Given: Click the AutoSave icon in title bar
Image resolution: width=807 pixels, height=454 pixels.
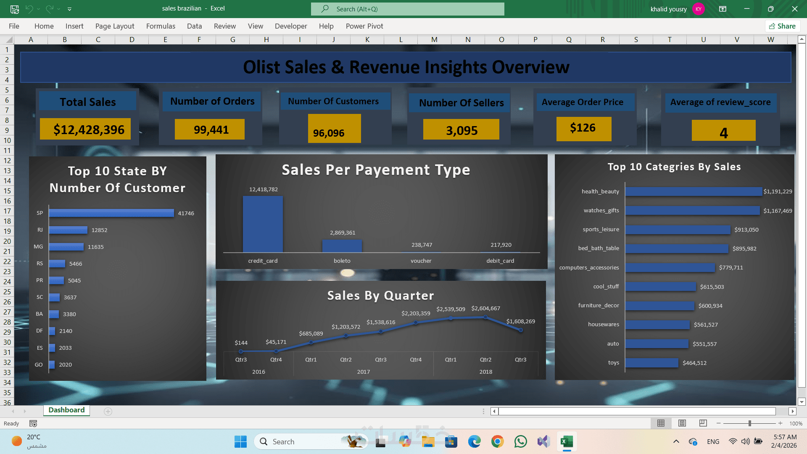Looking at the screenshot, I should [x=14, y=9].
